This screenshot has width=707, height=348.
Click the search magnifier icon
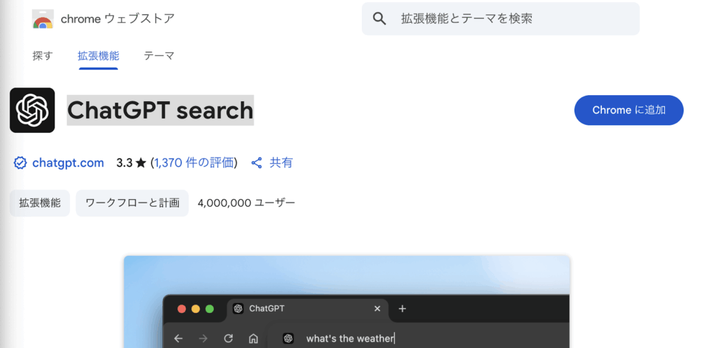(380, 19)
